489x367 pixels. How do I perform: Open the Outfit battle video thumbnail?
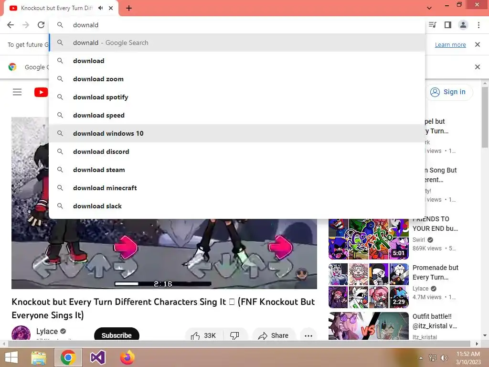369,326
